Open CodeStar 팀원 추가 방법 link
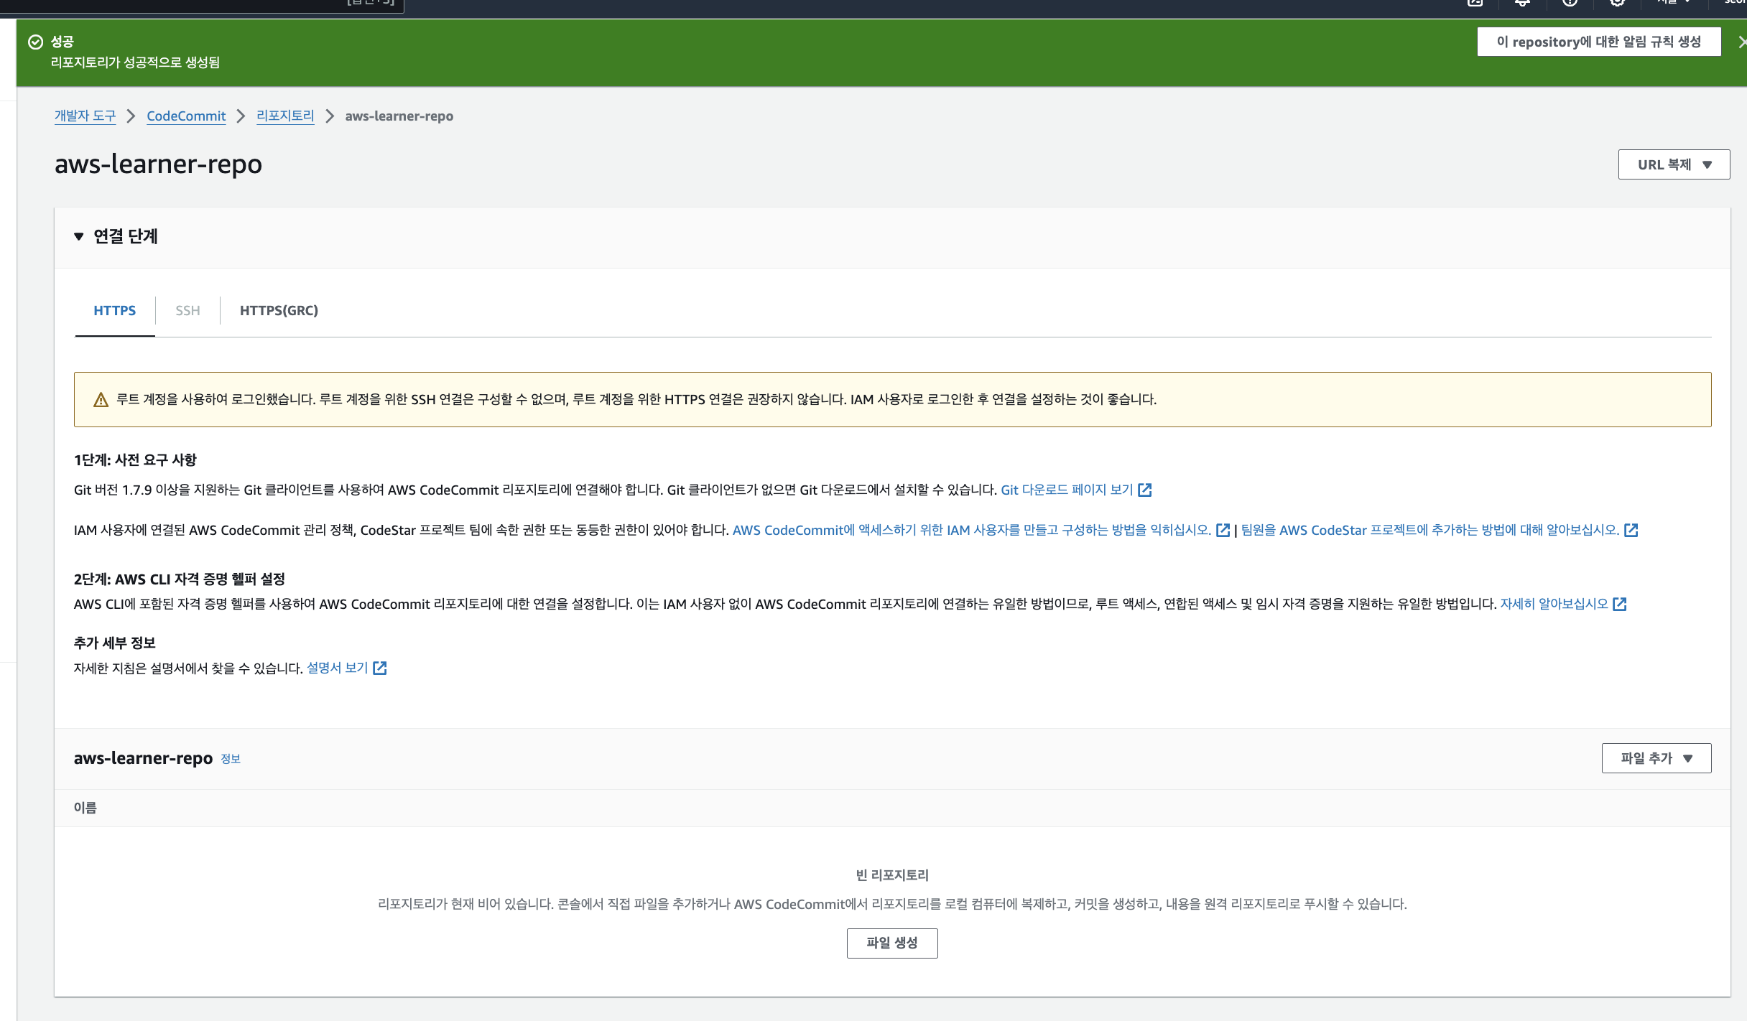 point(1429,530)
